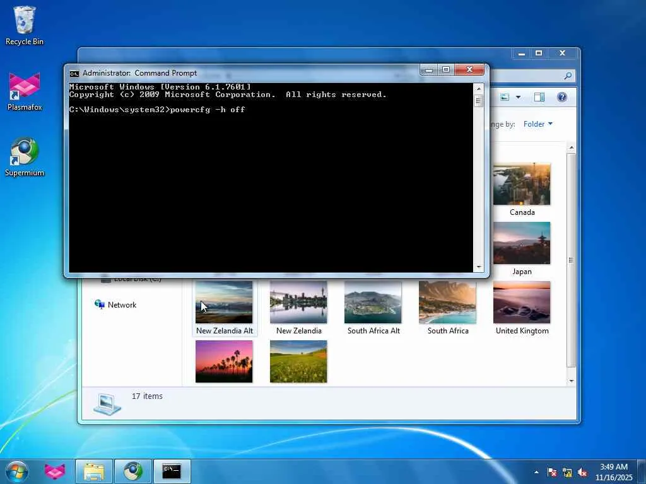The height and width of the screenshot is (484, 646).
Task: Click Command Prompt scrollbar down arrow
Action: [x=478, y=267]
